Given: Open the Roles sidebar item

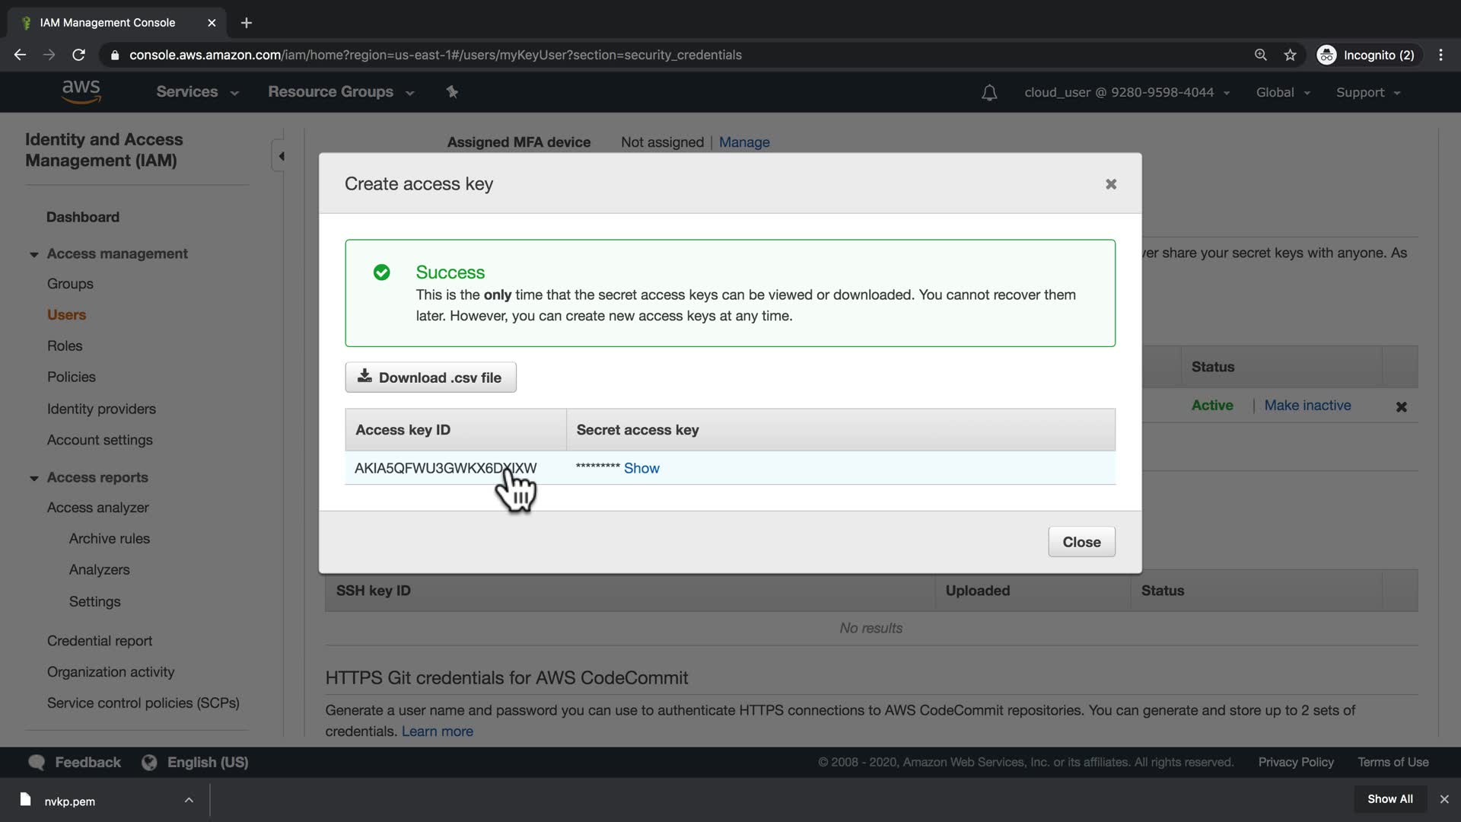Looking at the screenshot, I should coord(65,346).
